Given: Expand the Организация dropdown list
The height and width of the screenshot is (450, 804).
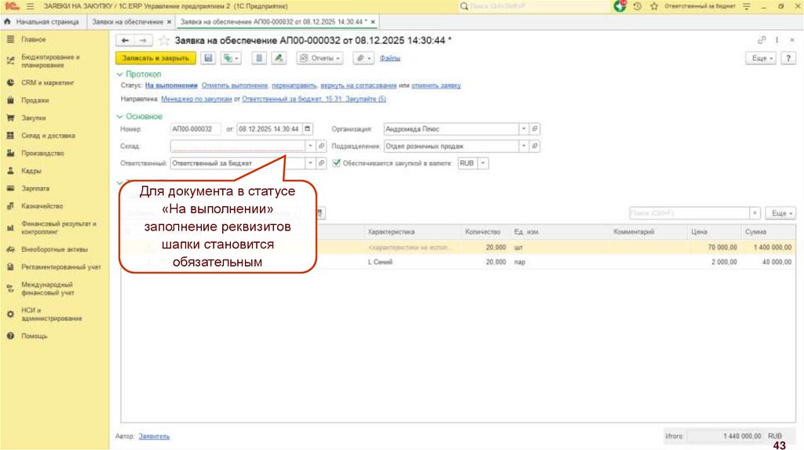Looking at the screenshot, I should 524,129.
